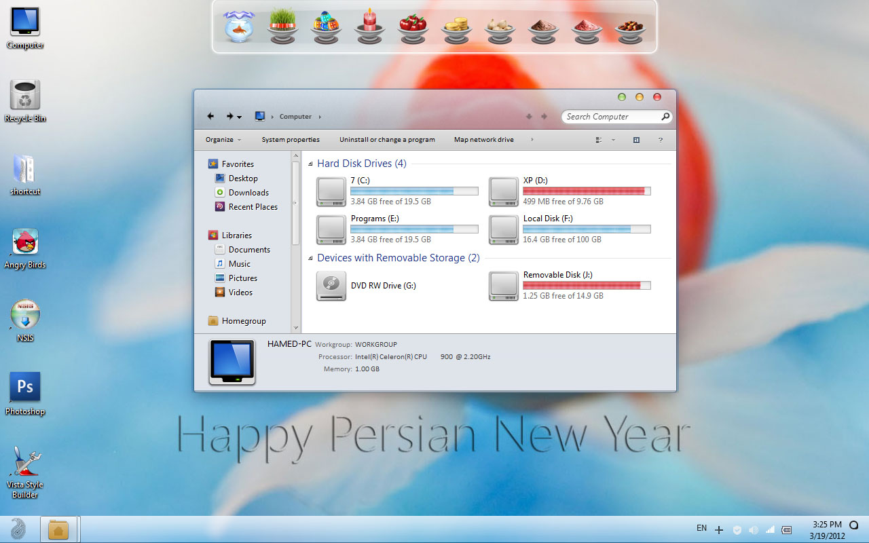Click the volume speaker tray icon
Screen dimensions: 869x543
754,529
